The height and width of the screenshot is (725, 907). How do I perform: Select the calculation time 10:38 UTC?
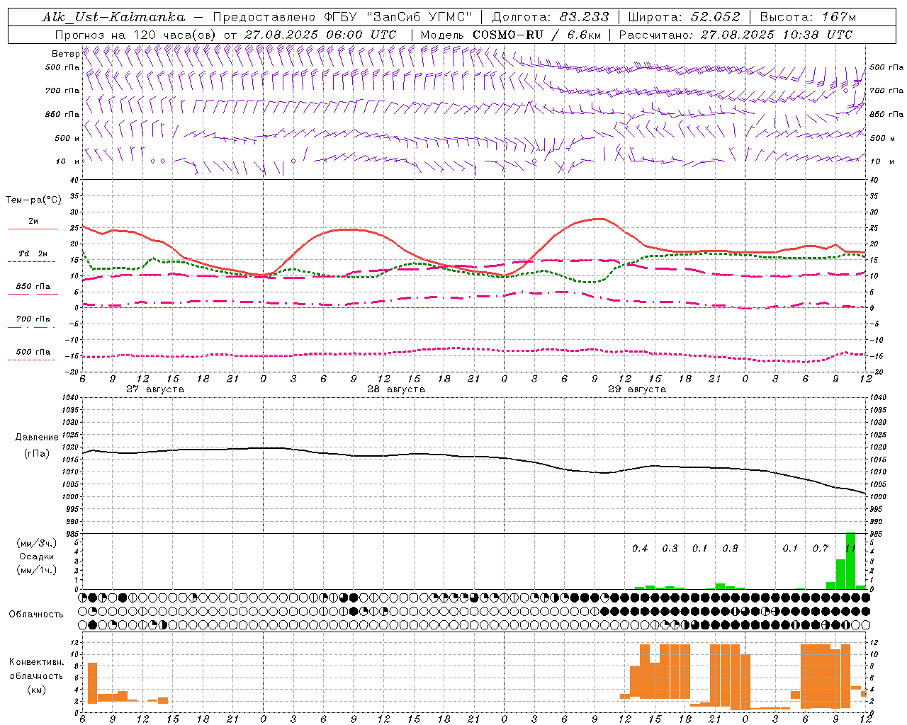(x=818, y=35)
